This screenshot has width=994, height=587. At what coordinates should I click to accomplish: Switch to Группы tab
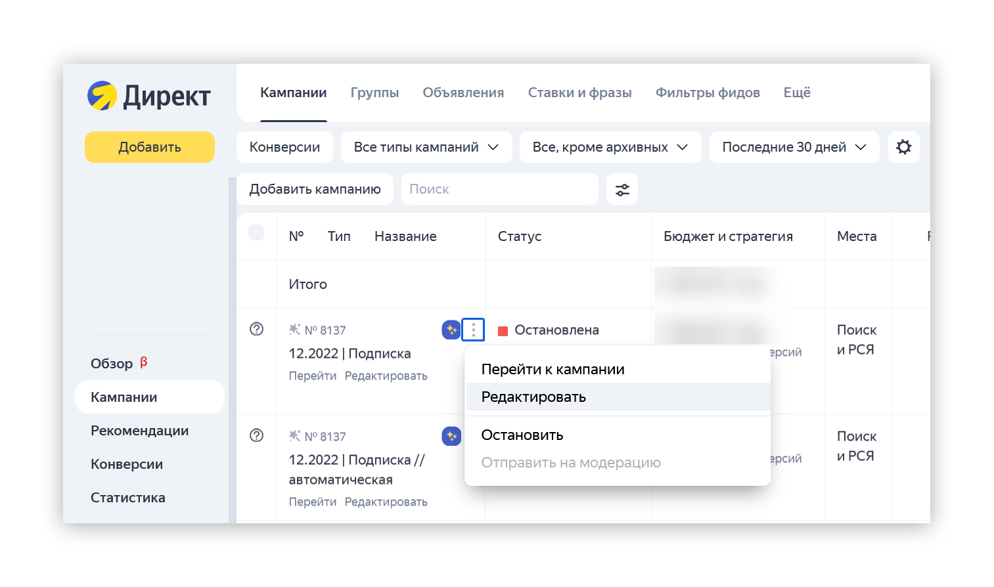(374, 93)
